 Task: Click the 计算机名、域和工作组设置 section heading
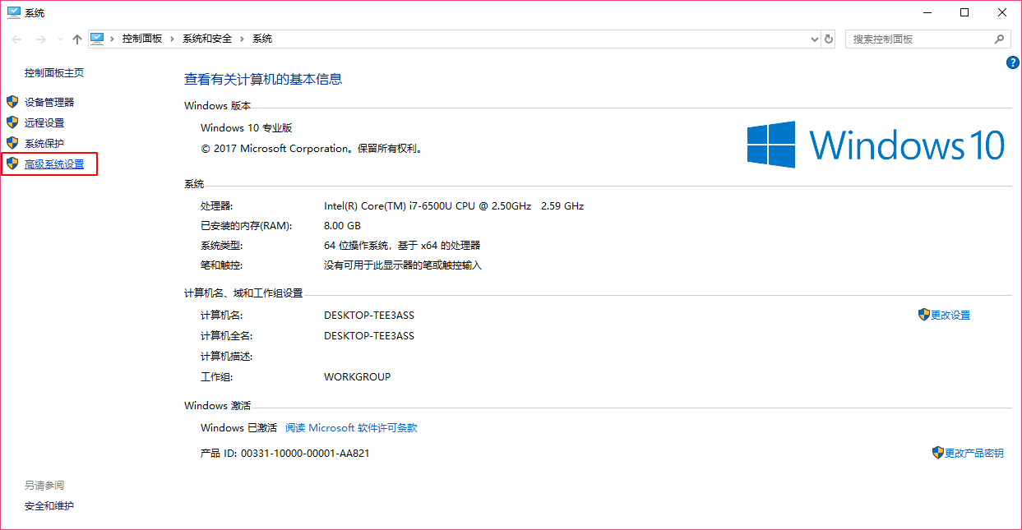pyautogui.click(x=243, y=293)
